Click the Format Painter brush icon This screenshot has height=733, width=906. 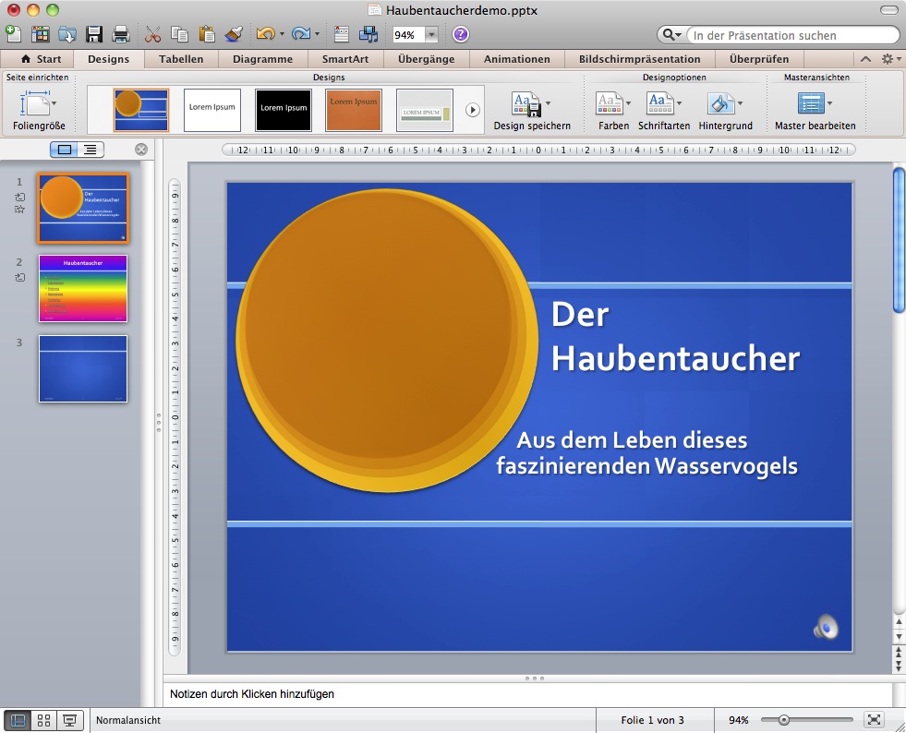click(x=235, y=35)
